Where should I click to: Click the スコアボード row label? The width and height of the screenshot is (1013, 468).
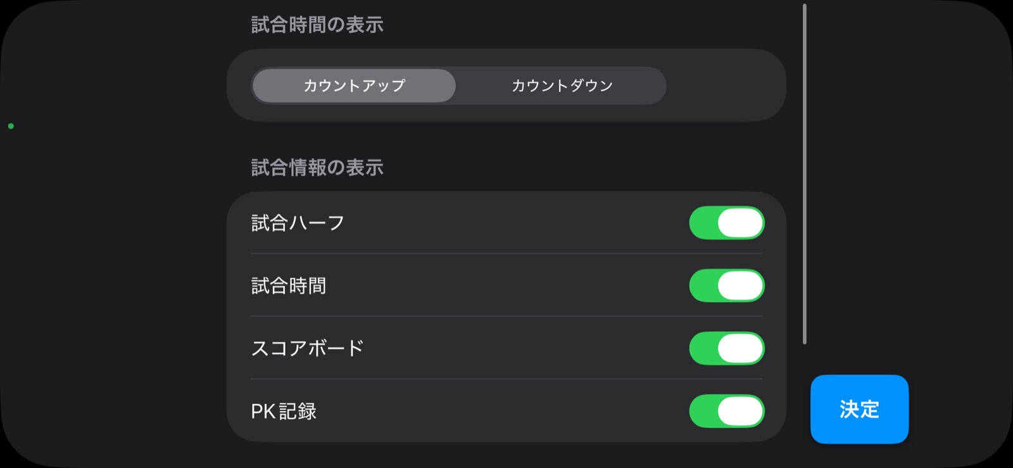pyautogui.click(x=306, y=347)
